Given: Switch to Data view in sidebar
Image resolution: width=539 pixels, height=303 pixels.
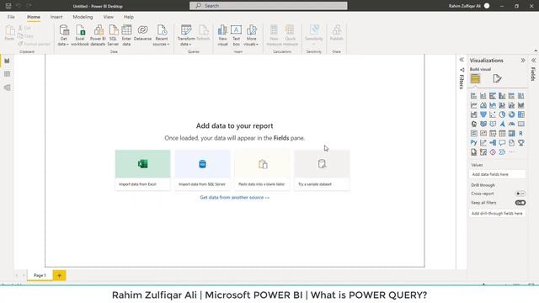Looking at the screenshot, I should [7, 74].
